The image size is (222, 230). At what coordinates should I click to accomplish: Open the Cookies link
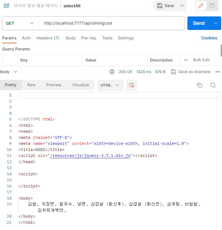(x=209, y=38)
